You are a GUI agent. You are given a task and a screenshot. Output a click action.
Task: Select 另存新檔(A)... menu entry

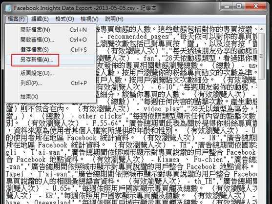(51, 60)
